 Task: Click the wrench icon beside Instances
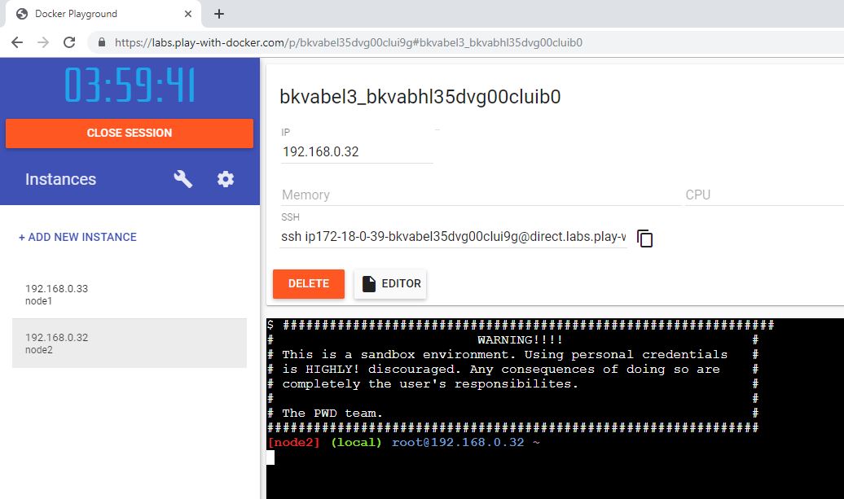pos(183,179)
